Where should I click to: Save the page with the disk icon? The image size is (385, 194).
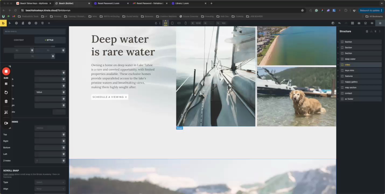380,23
